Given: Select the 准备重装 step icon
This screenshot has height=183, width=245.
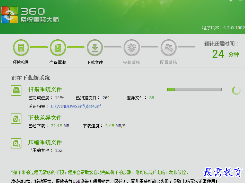Looking at the screenshot, I should (58, 47).
